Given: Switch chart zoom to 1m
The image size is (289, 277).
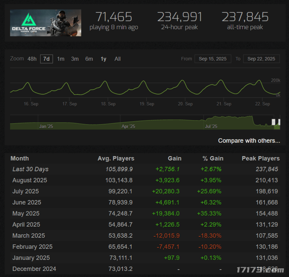Looking at the screenshot, I should click(x=61, y=59).
